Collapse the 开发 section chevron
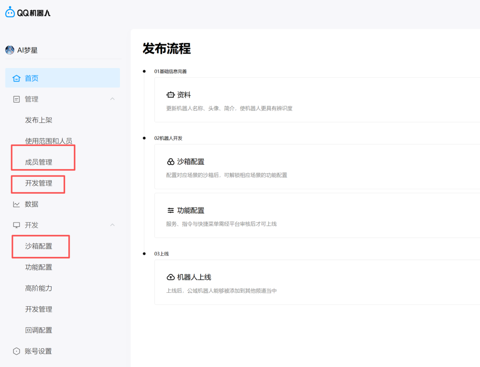 [x=112, y=225]
